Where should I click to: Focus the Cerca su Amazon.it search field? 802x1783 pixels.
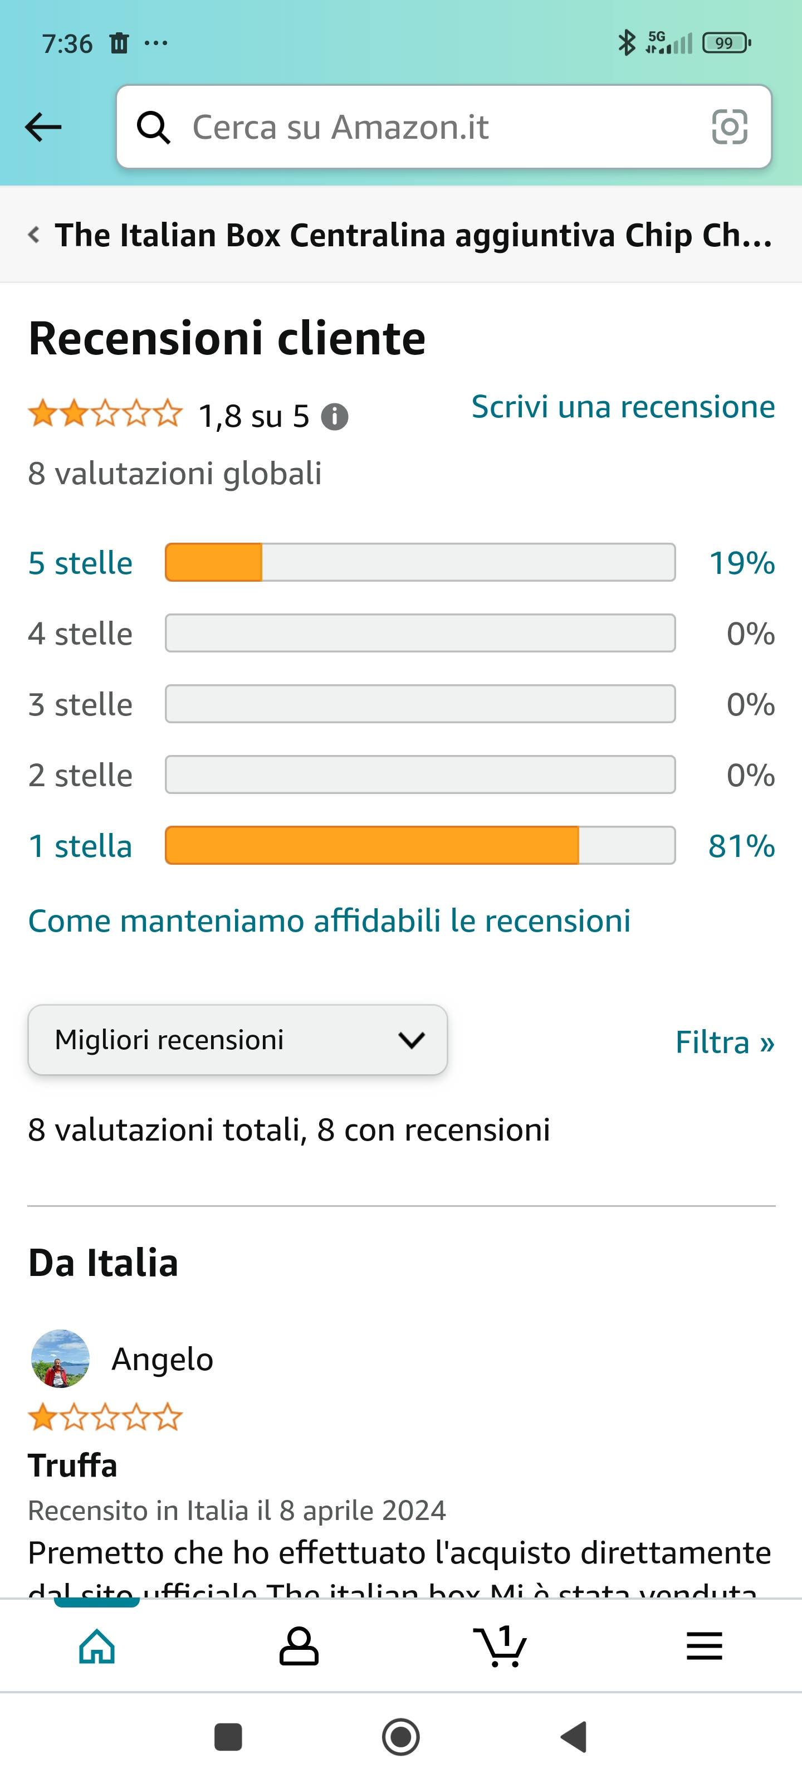(x=443, y=126)
